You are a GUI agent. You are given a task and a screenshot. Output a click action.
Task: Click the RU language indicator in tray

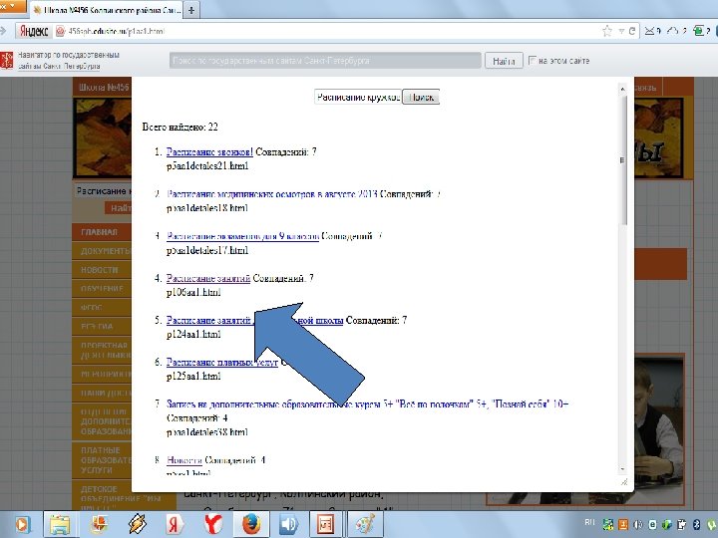[x=589, y=521]
